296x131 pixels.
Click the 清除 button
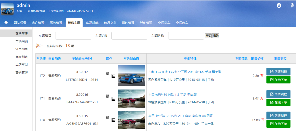[216, 36]
